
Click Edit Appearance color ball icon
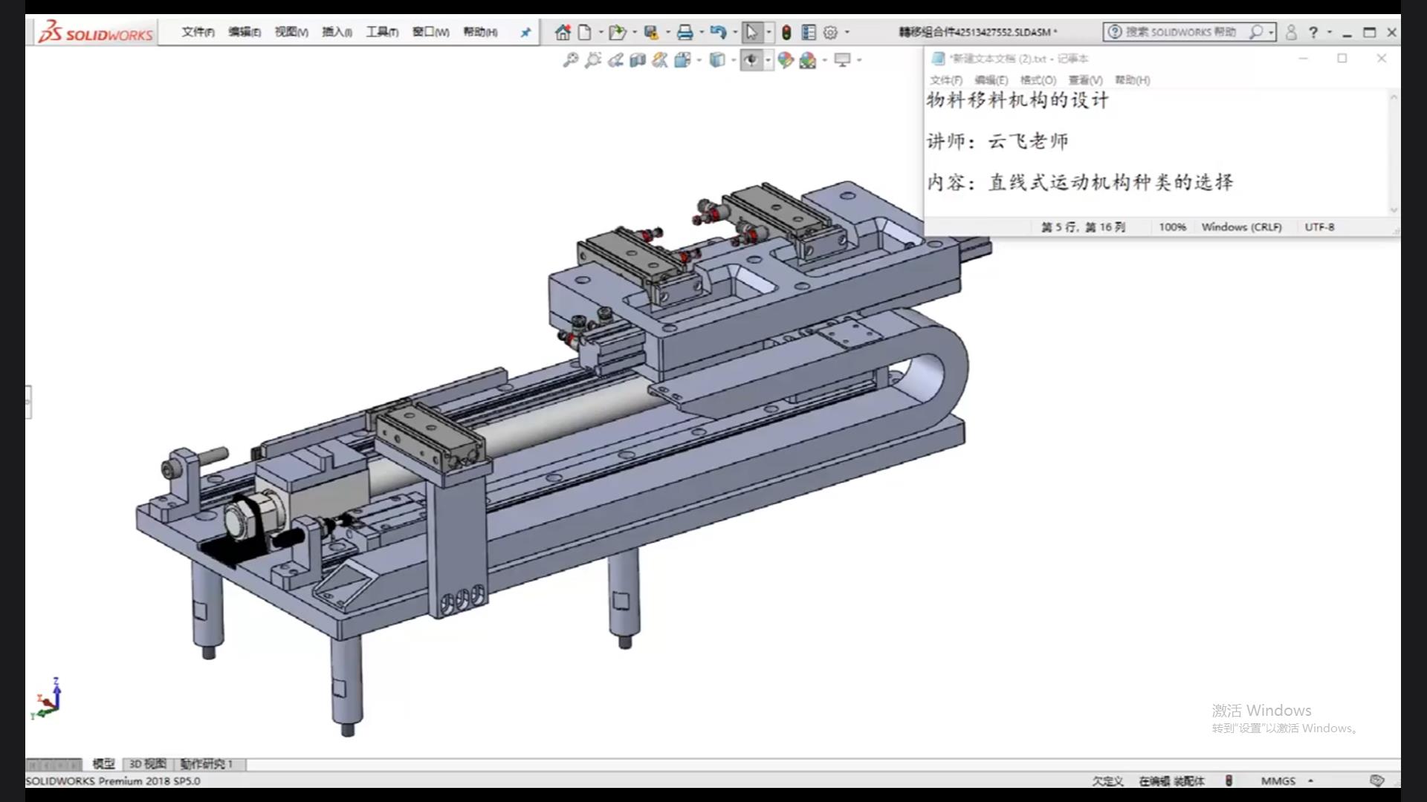pyautogui.click(x=786, y=60)
